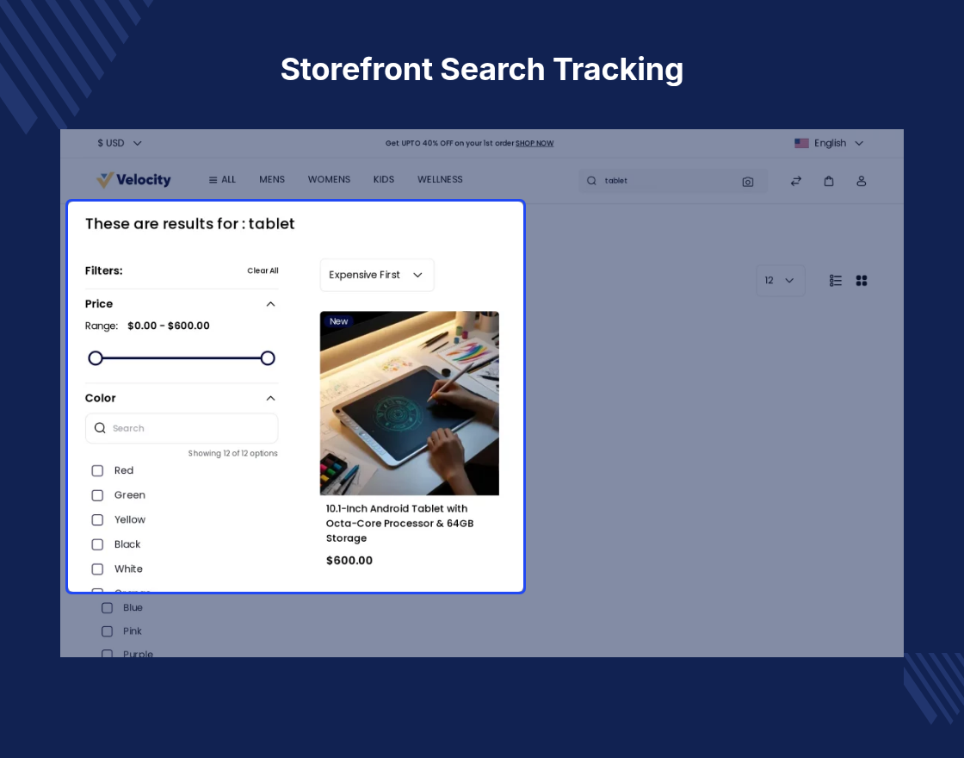The image size is (964, 758).
Task: Click the $600.00 product price
Action: [349, 561]
